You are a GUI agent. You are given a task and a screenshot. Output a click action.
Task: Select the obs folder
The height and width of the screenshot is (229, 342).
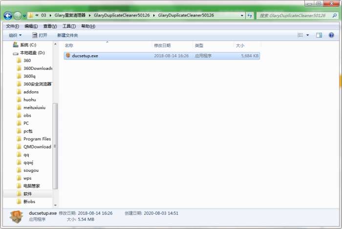click(27, 115)
